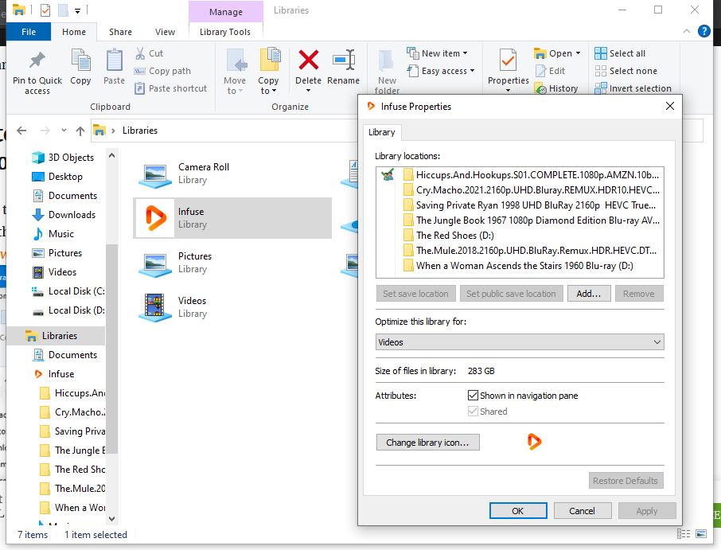Click the Copy ribbon icon

coord(80,60)
